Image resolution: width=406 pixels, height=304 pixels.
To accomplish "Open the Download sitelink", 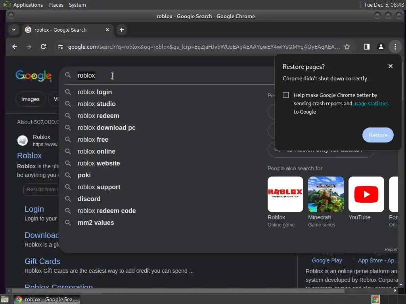I will tap(42, 235).
